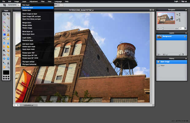190x123 pixels.
Task: Select the Hand pan tool
Action: 4,67
